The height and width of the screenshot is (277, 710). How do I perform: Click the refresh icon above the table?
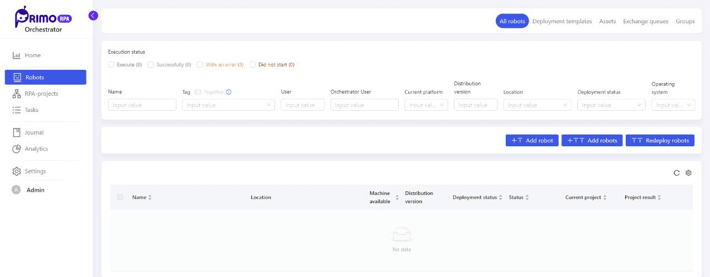[676, 173]
